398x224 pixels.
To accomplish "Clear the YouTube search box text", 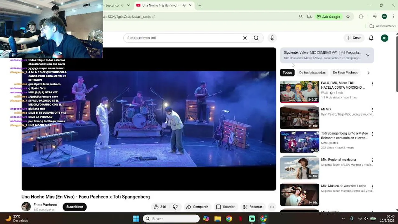I will (x=245, y=38).
